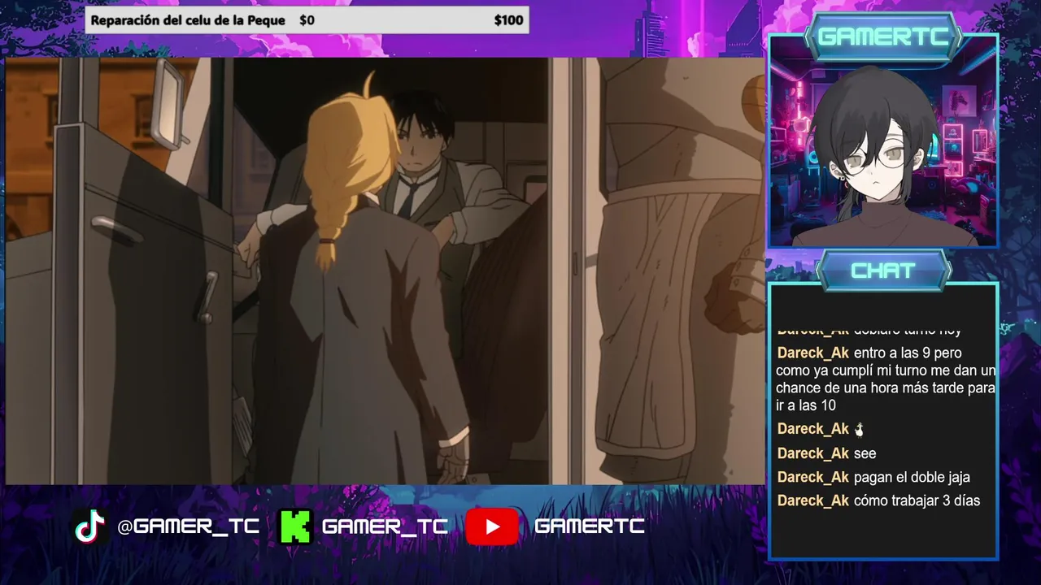This screenshot has height=585, width=1041.
Task: Click the green Kick logo icon
Action: tap(295, 526)
